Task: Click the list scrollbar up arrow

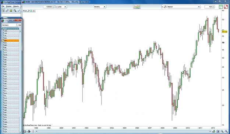Action: 20,31
